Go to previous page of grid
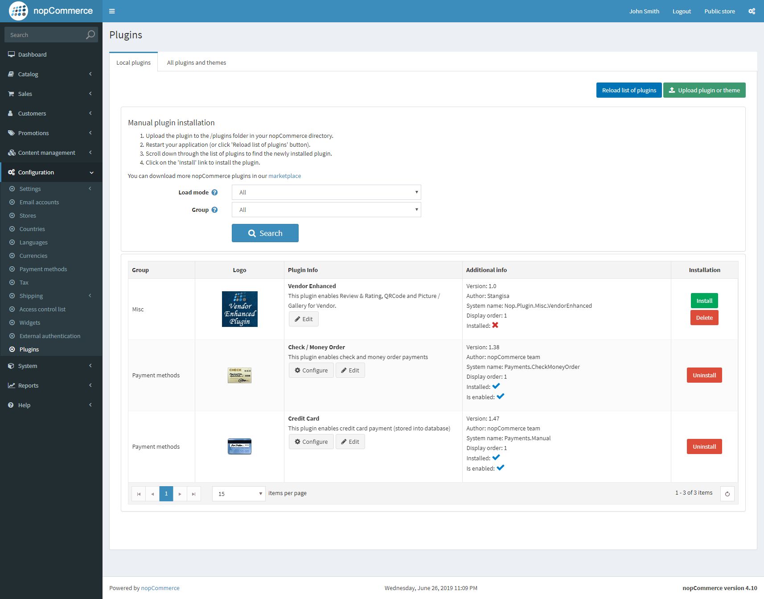The height and width of the screenshot is (599, 764). click(152, 494)
